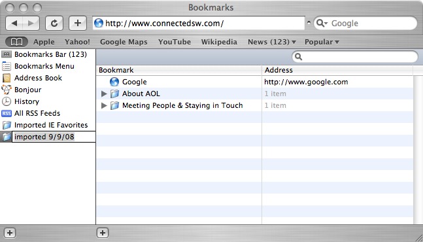Click the bookmarks list vertical scrollbar
Screen dimensions: 423x242
[418, 150]
